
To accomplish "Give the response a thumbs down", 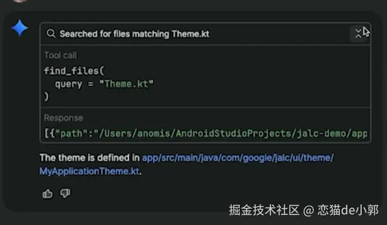I will pyautogui.click(x=65, y=193).
